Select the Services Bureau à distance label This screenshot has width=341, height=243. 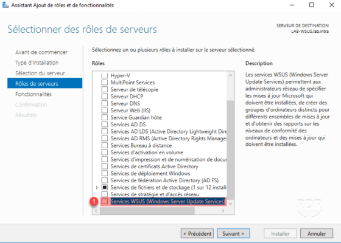coord(141,145)
